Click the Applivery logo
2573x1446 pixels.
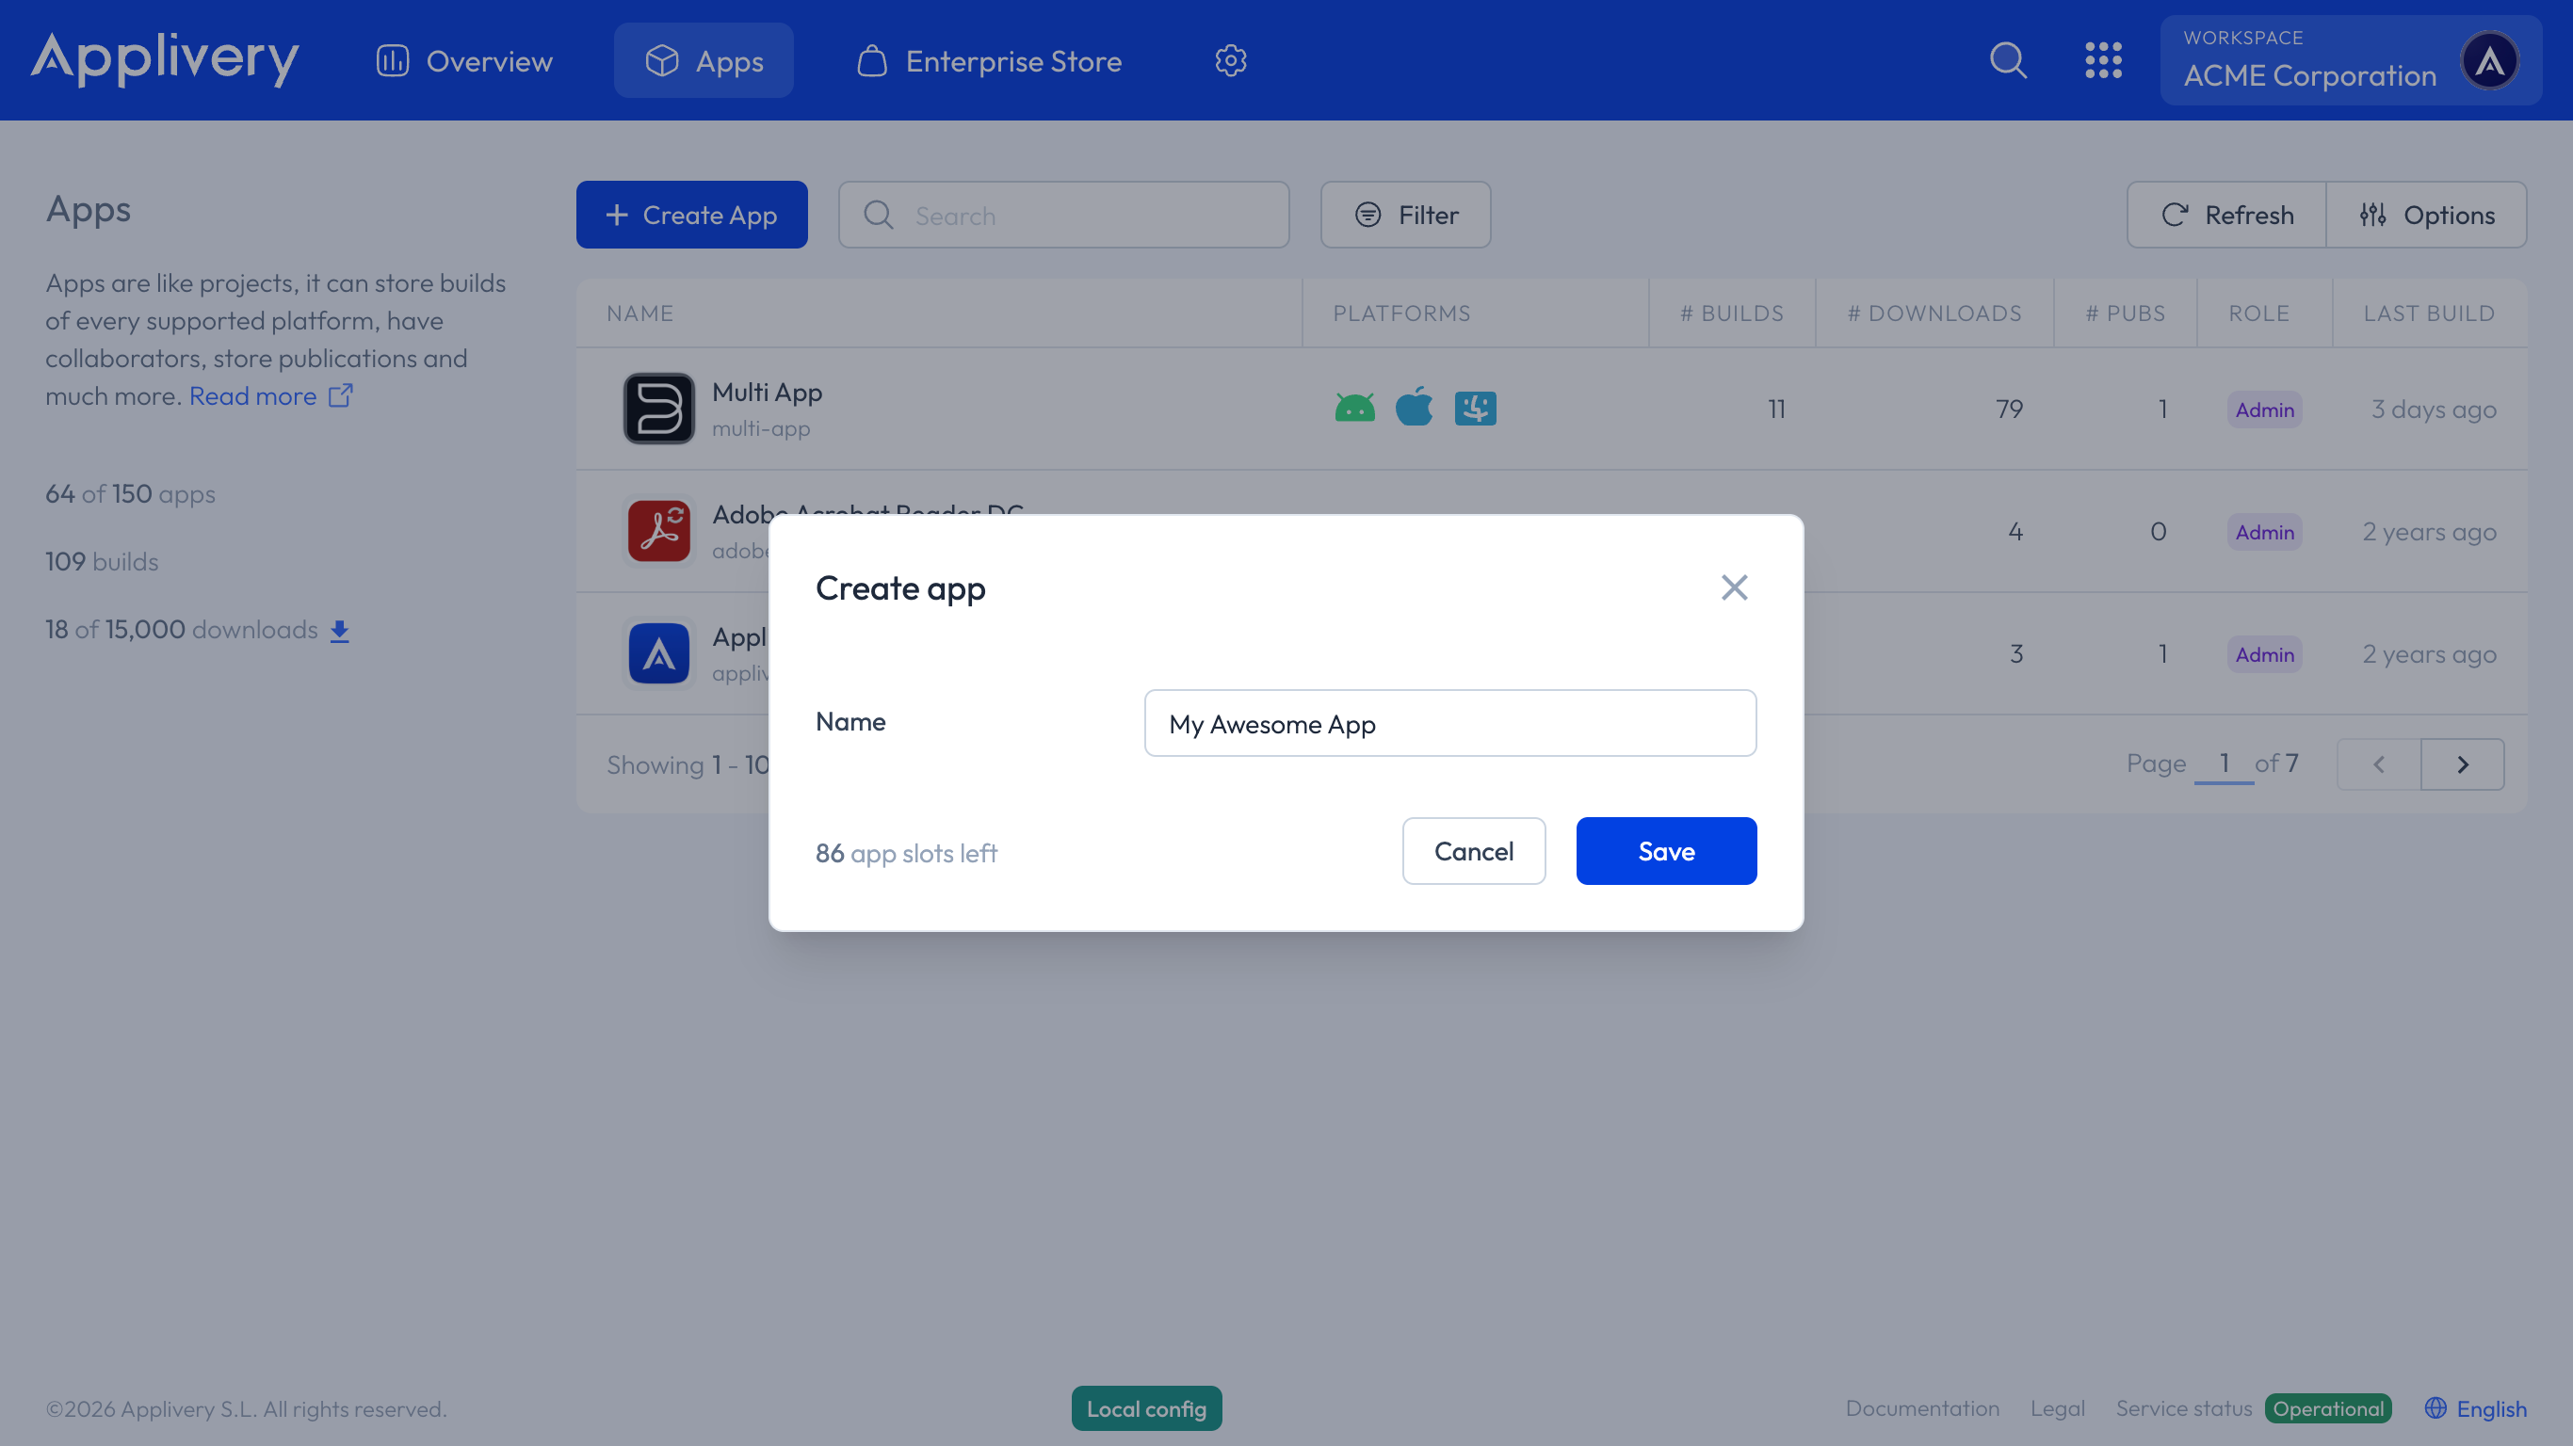pyautogui.click(x=165, y=59)
